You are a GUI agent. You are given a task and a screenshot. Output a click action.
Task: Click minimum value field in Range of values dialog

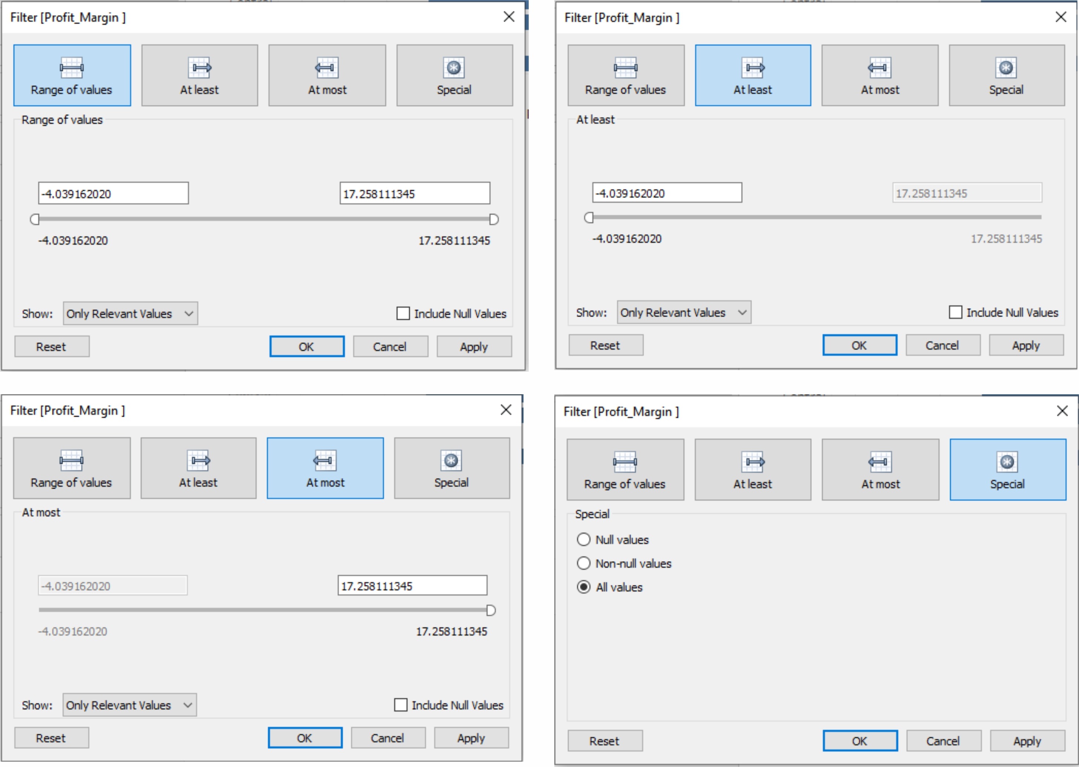click(114, 193)
